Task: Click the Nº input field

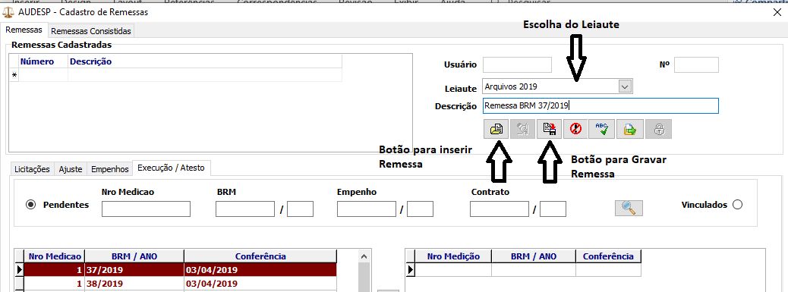Action: [697, 64]
